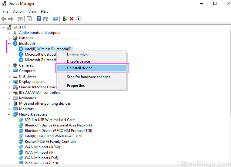Viewport: 231px width, 167px height.
Task: Select the Batteries label
Action: click(26, 38)
